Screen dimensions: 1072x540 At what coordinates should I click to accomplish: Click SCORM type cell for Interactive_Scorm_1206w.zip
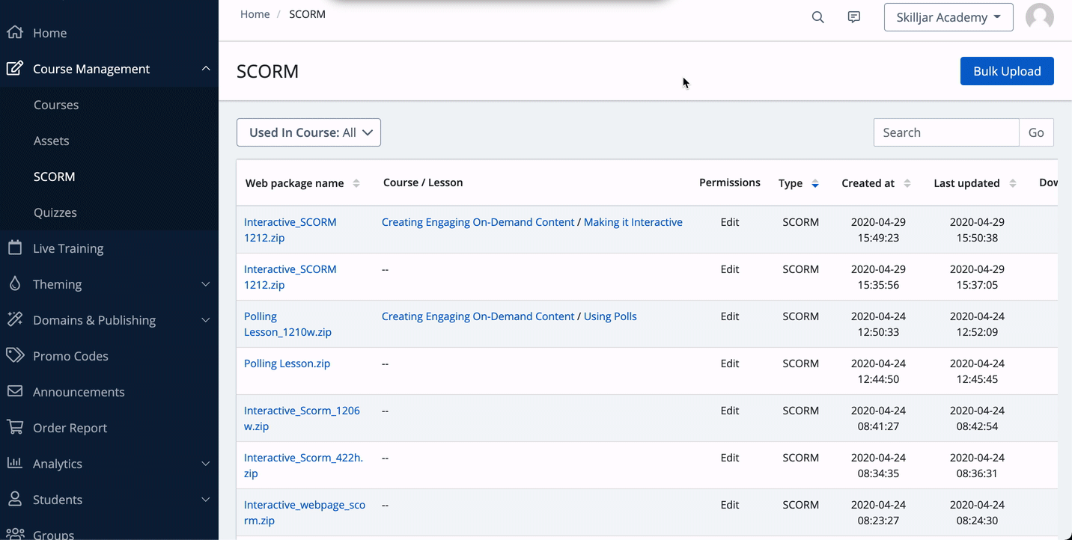click(x=801, y=411)
